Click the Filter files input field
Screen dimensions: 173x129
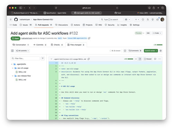pos(25,58)
